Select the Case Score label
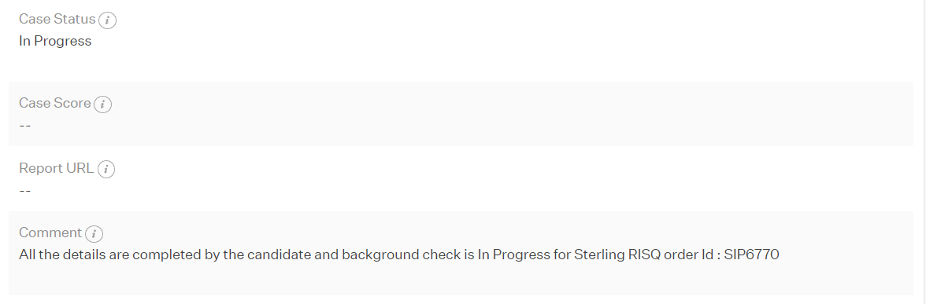Image resolution: width=926 pixels, height=304 pixels. tap(55, 104)
